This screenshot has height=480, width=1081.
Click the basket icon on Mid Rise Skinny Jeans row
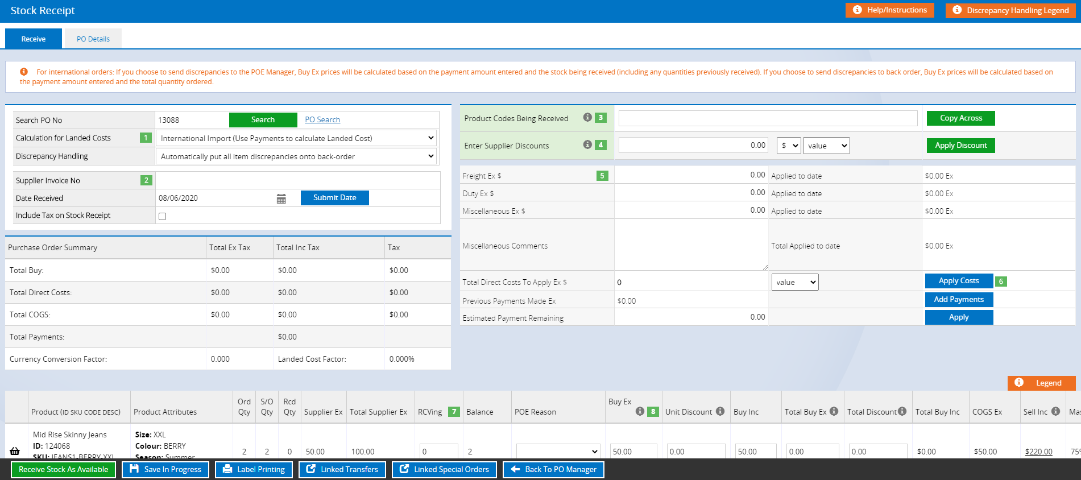(x=15, y=451)
